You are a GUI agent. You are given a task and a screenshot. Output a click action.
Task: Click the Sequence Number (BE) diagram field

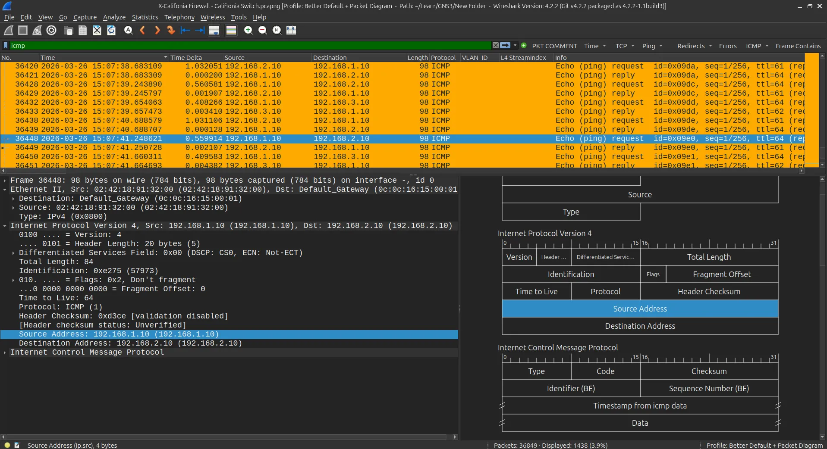coord(709,388)
